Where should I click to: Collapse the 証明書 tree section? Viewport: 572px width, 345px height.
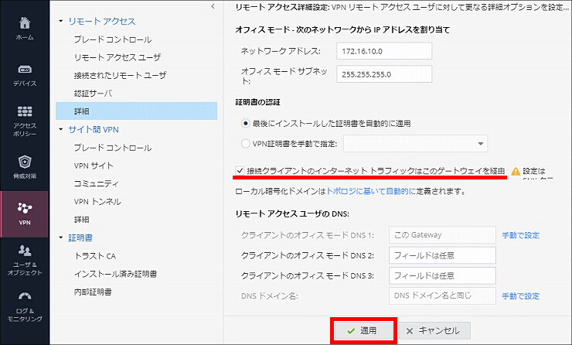coord(61,237)
